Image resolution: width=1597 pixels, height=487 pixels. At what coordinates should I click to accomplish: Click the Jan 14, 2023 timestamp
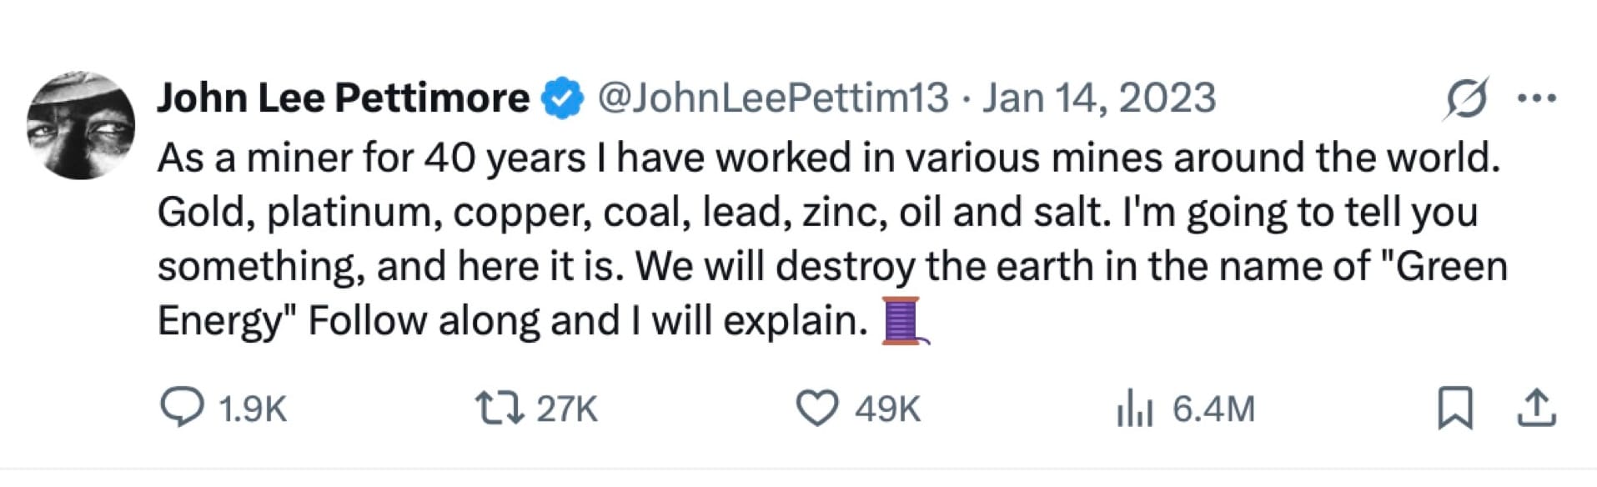(x=1098, y=98)
